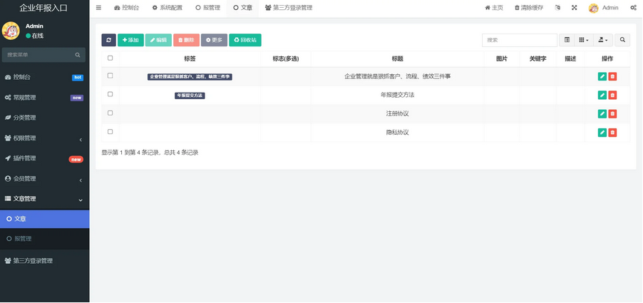Click pencil edit icon for 隐私协议
Image resolution: width=643 pixels, height=303 pixels.
pos(602,133)
